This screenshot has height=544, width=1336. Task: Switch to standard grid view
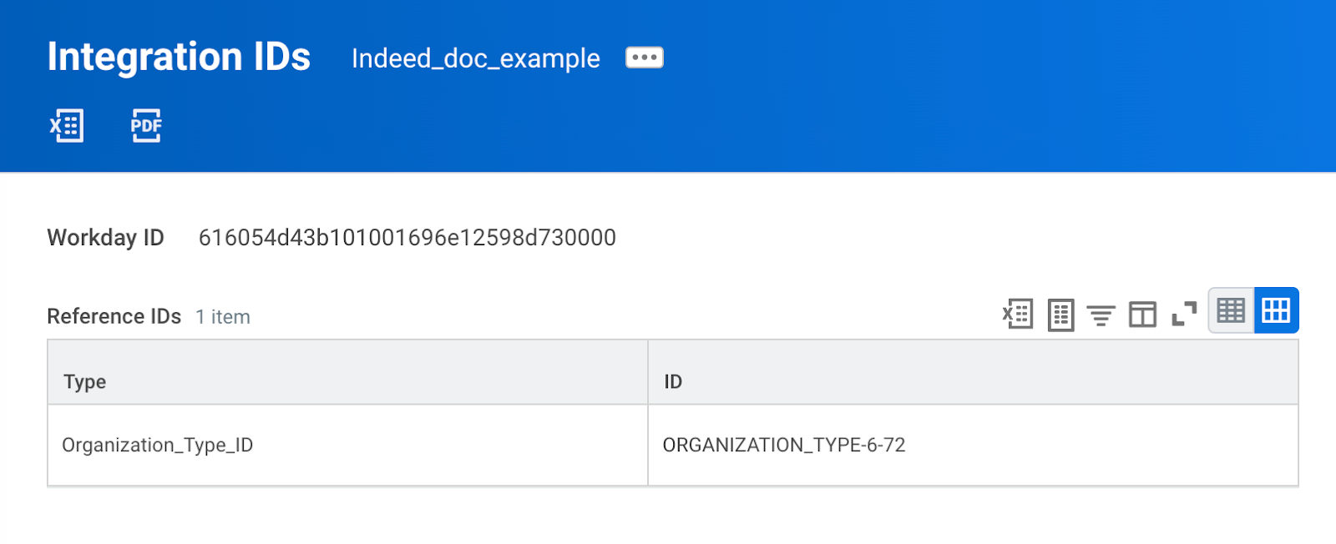(1276, 310)
